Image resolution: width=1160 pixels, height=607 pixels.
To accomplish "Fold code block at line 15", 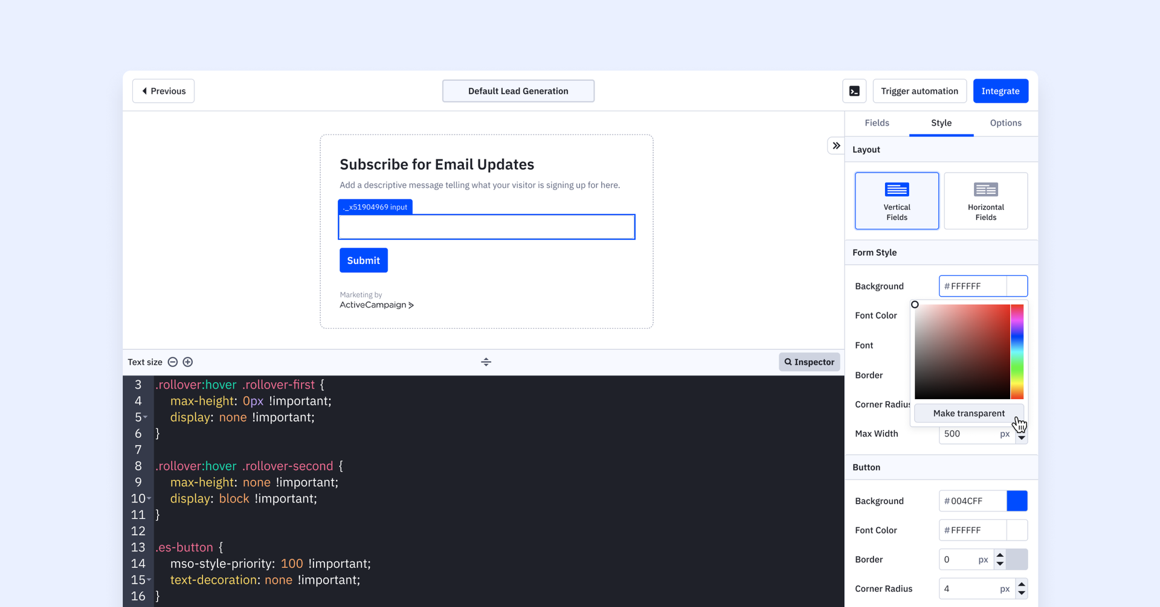I will pyautogui.click(x=149, y=580).
